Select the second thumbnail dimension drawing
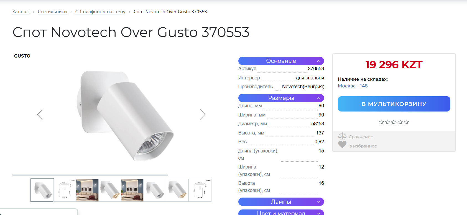This screenshot has height=215, width=467. pos(65,190)
